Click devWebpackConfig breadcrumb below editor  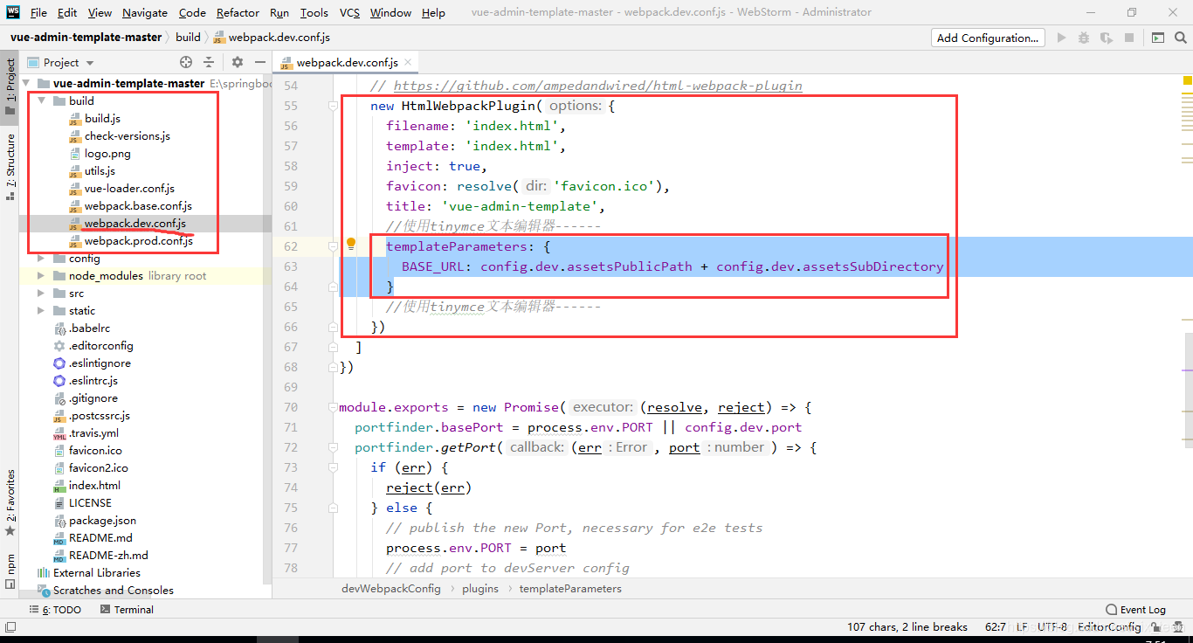(390, 589)
